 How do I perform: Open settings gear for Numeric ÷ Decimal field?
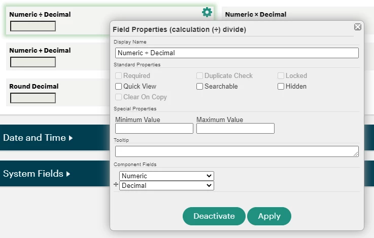coord(207,12)
